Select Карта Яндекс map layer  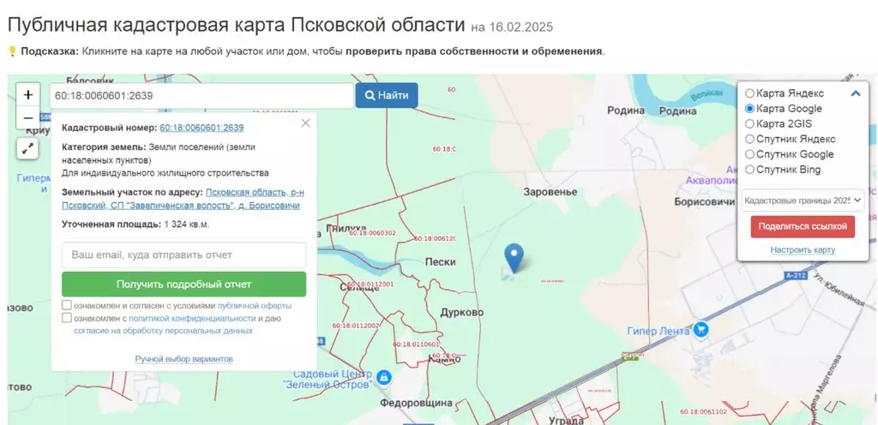[x=749, y=93]
